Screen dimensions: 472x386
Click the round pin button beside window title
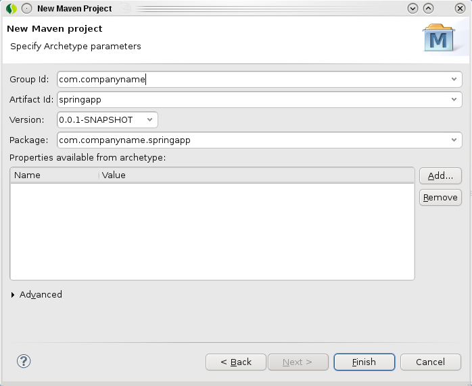(x=27, y=8)
